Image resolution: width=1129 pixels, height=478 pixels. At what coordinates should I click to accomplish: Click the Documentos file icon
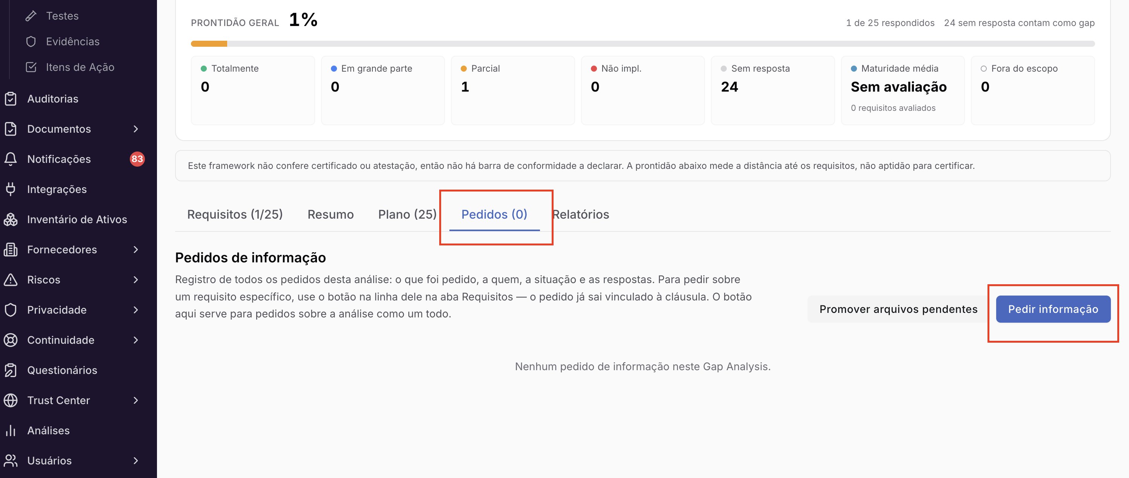11,129
